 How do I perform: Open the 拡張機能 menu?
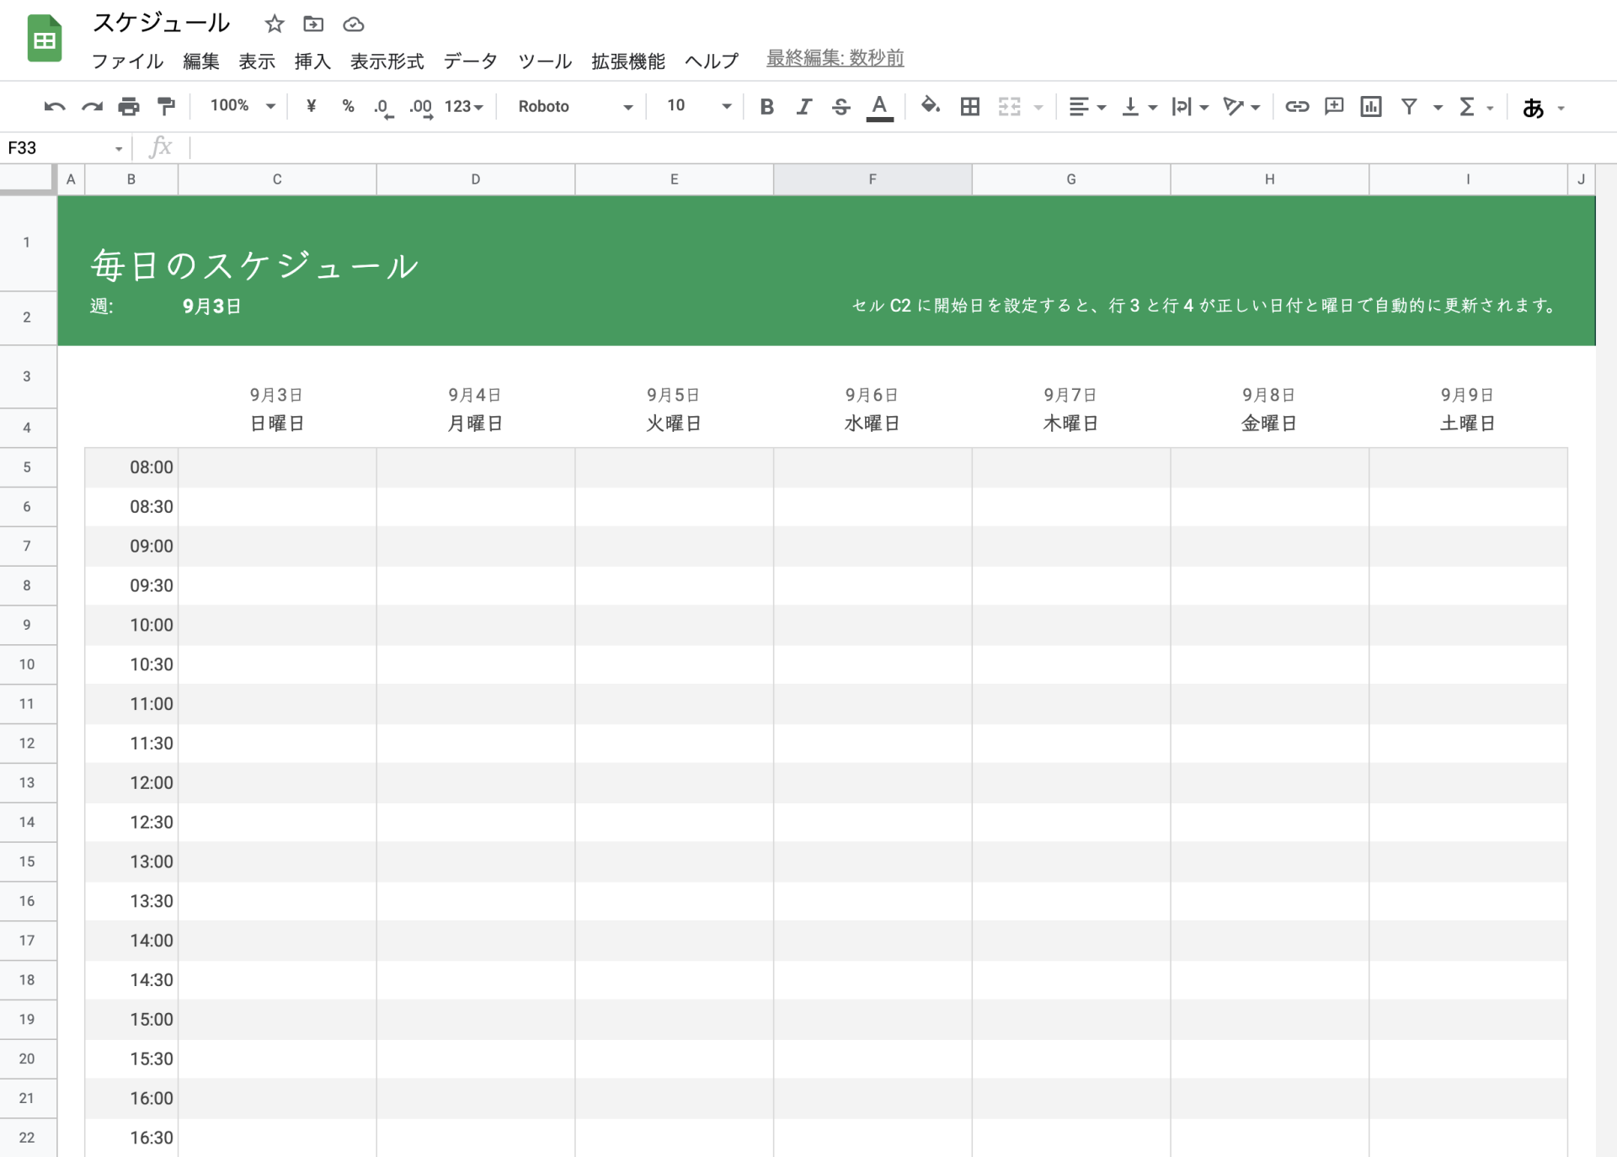tap(628, 61)
